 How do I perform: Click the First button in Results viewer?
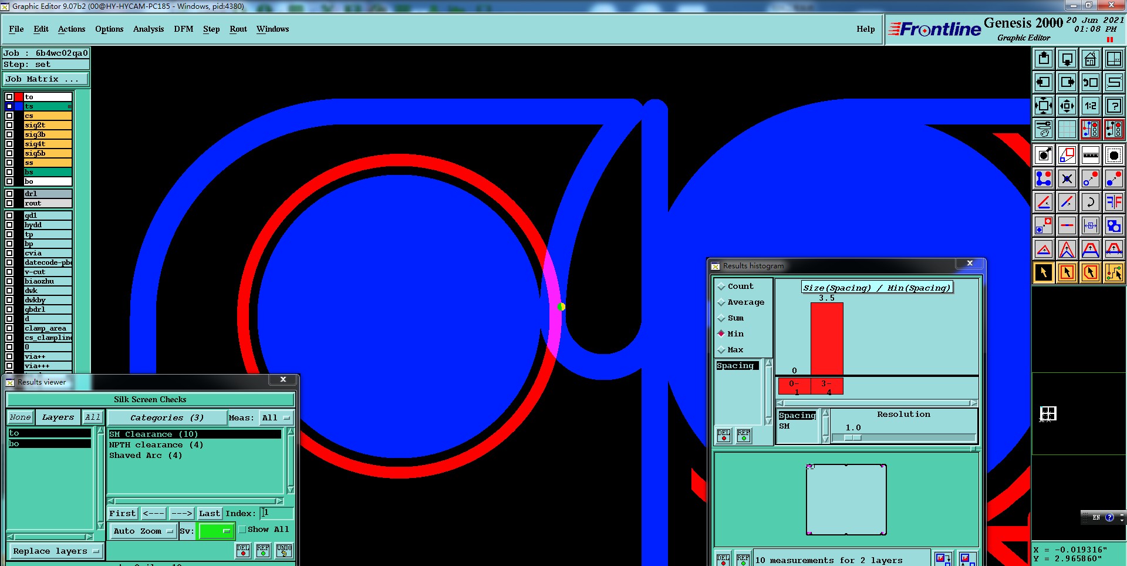(123, 514)
